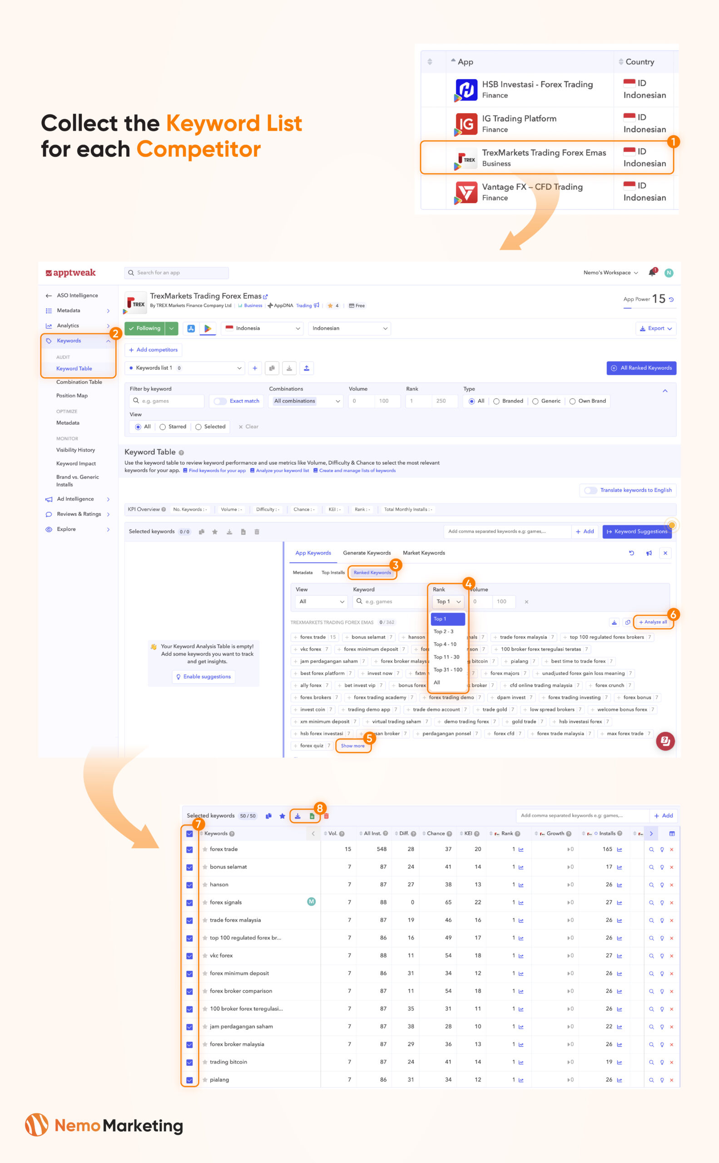
Task: Star the 50 selected keywords
Action: tap(283, 816)
